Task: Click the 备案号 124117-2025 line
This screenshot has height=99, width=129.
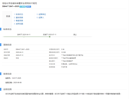Action: click(13, 78)
